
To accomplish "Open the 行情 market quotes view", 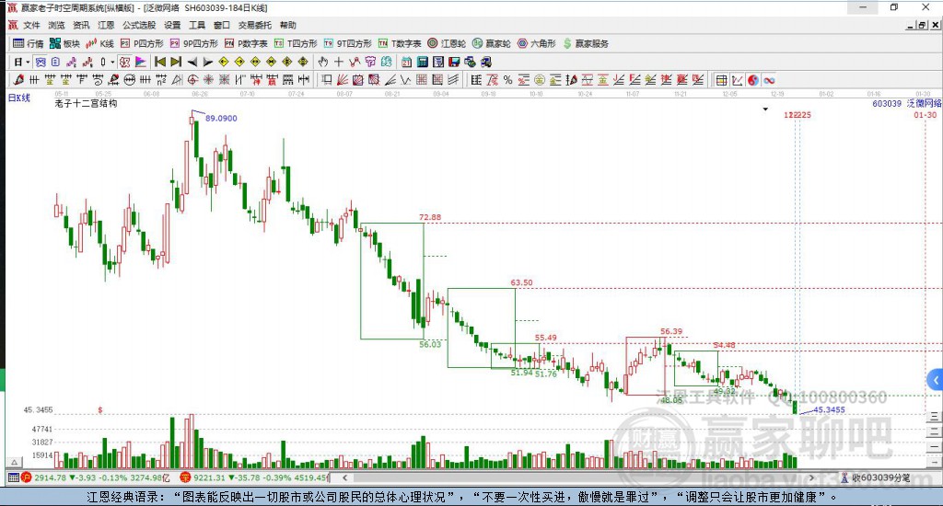I will pyautogui.click(x=29, y=43).
